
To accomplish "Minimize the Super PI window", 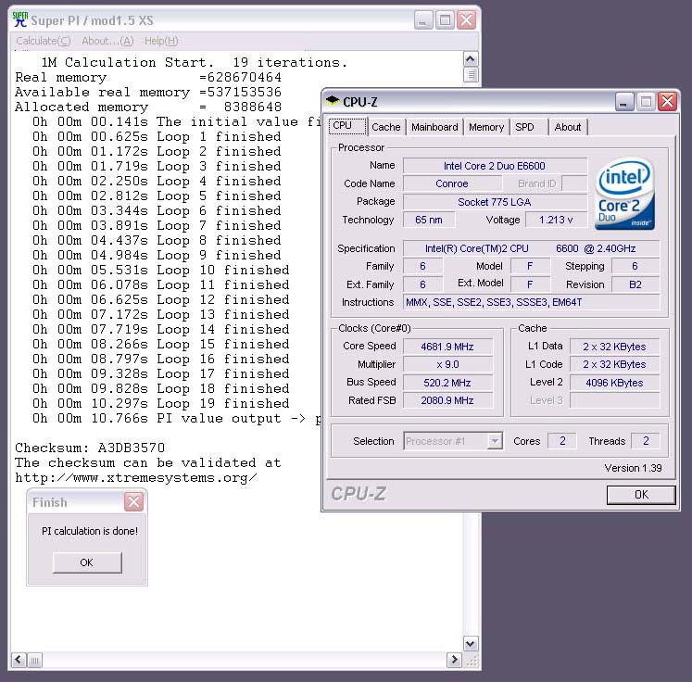I will (x=422, y=20).
